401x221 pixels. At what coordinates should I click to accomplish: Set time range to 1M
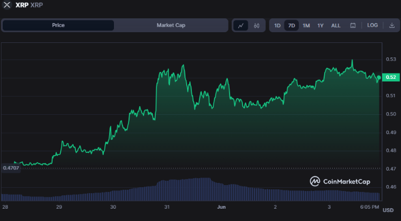tap(306, 25)
